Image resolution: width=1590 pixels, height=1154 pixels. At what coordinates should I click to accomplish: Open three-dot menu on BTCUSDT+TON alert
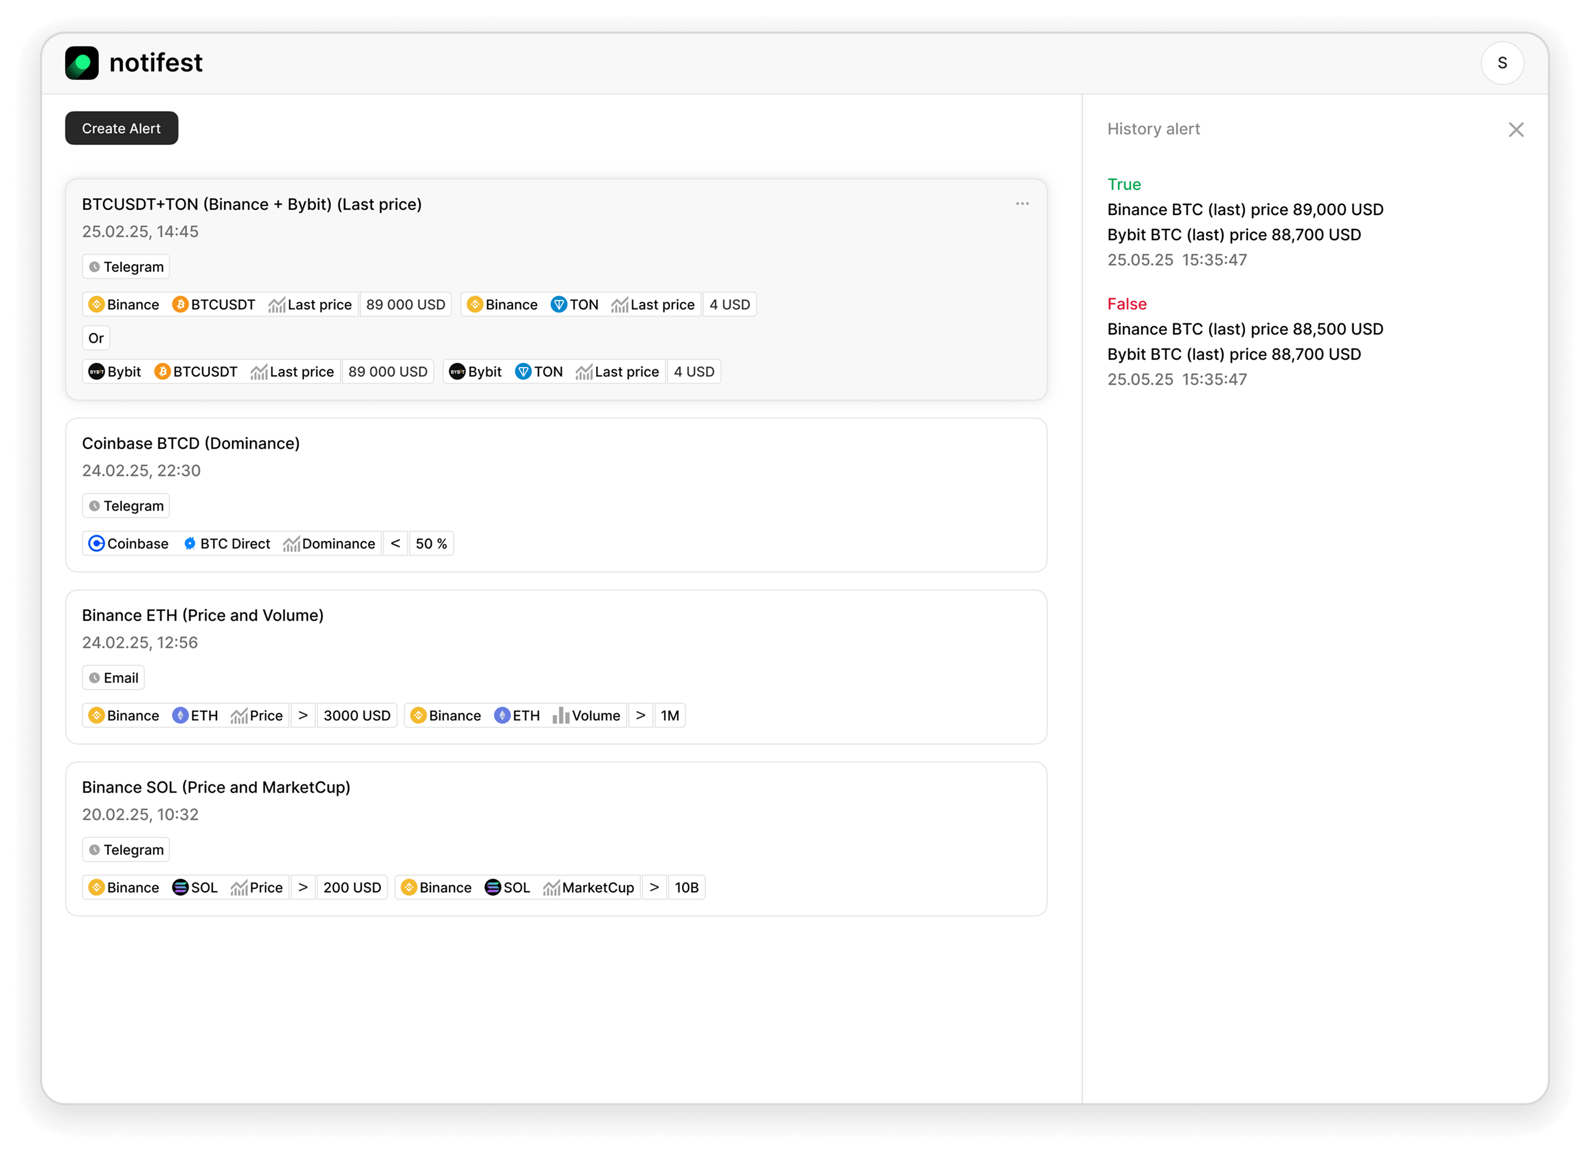coord(1022,204)
